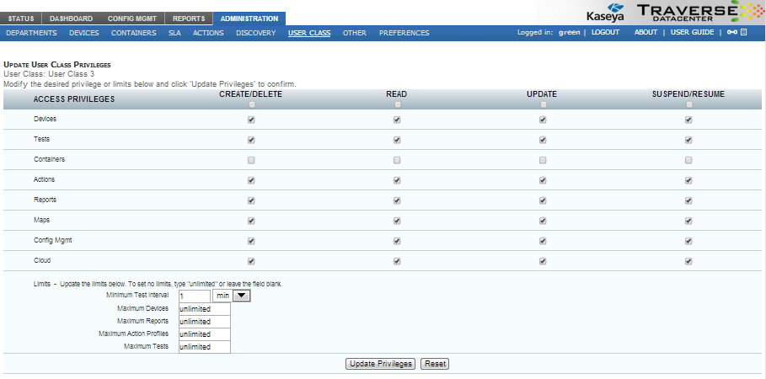Screen dimensions: 766x379
Task: Toggle the Suspend/Resume header select-all checkbox
Action: (x=688, y=105)
